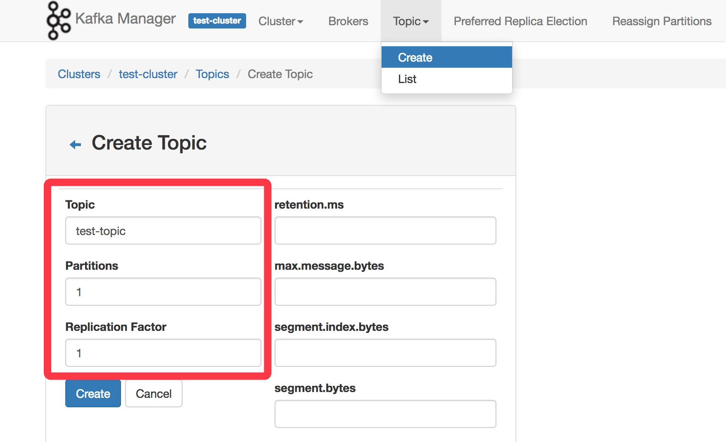
Task: Focus the Topic name input field
Action: tap(163, 231)
